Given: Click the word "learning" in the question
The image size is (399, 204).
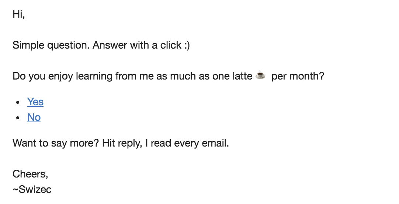Looking at the screenshot, I should (94, 77).
